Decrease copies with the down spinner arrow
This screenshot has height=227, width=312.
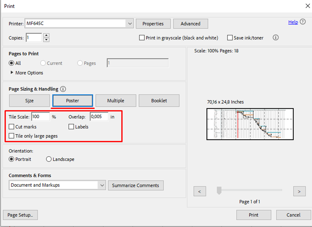tap(46, 40)
